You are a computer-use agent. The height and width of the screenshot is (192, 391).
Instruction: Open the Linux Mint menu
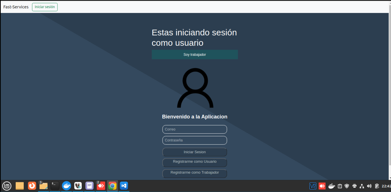pyautogui.click(x=7, y=186)
